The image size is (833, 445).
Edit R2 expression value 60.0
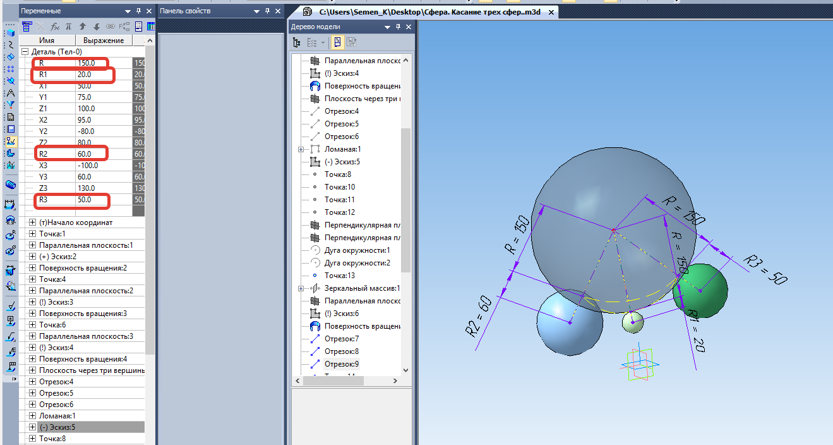coord(104,154)
